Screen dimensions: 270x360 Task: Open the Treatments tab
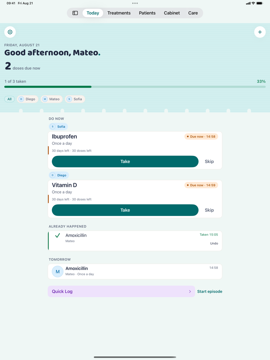click(119, 13)
